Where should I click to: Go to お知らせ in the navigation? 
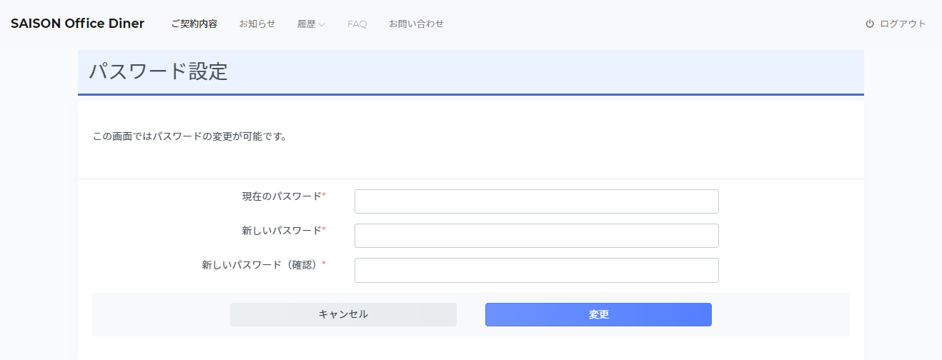[x=257, y=24]
